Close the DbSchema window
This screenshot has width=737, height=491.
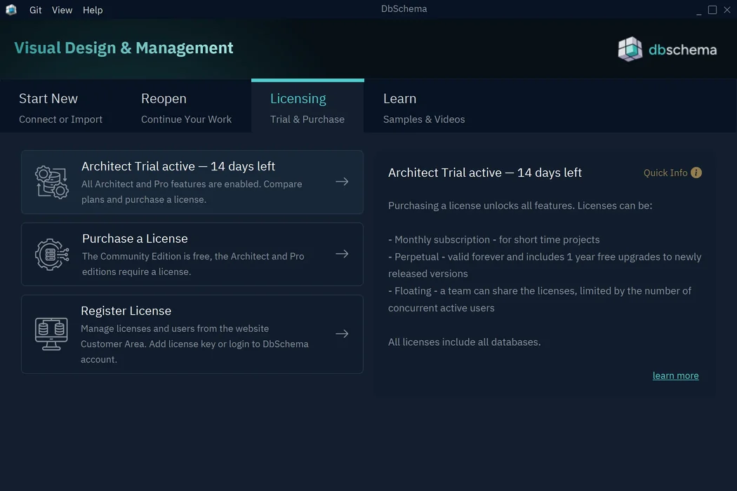[727, 10]
